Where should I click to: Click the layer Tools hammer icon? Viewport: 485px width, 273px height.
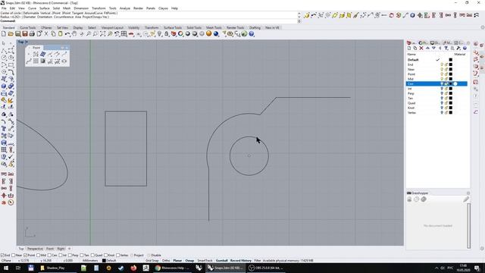[x=458, y=49]
